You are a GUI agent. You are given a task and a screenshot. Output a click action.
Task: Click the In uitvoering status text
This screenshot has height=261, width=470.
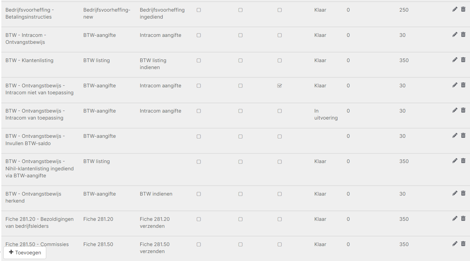326,114
